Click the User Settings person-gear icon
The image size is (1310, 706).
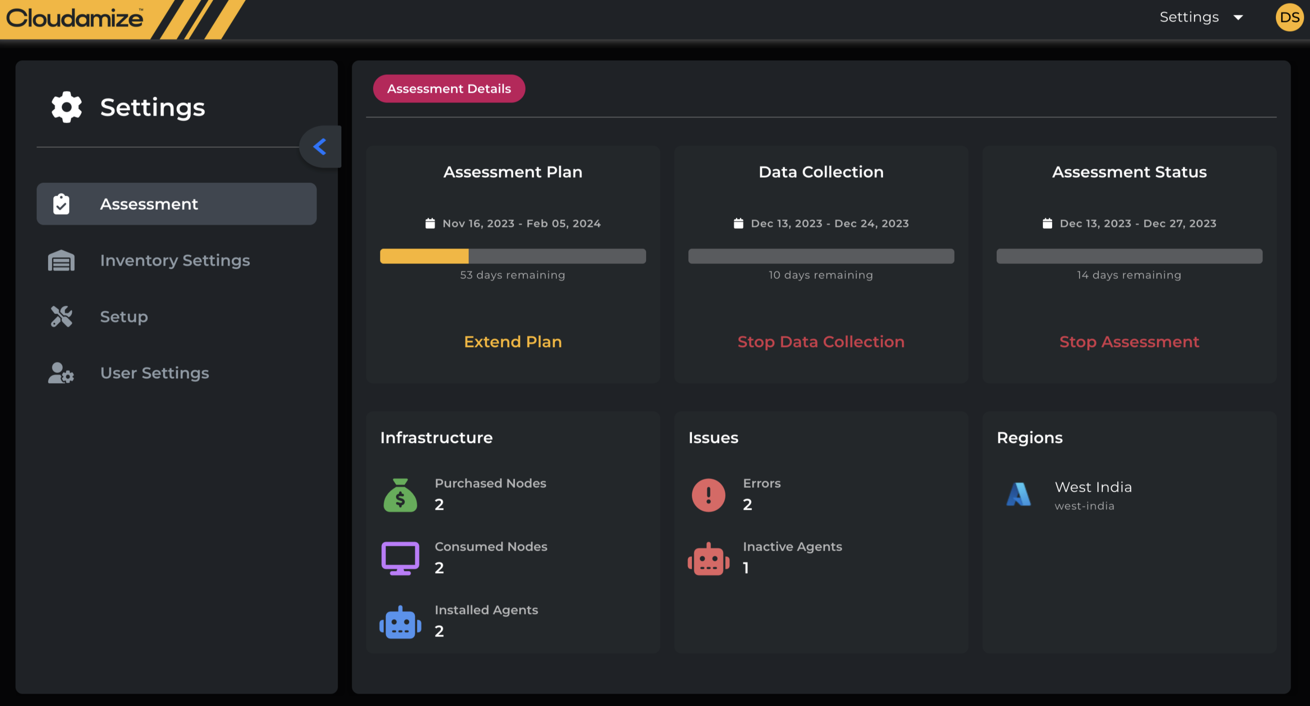(x=61, y=373)
